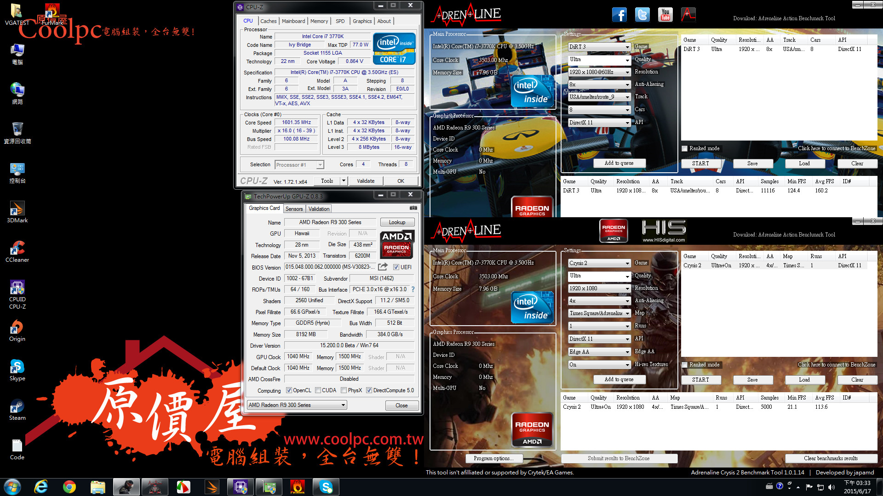This screenshot has width=883, height=496.
Task: Open the Recycle Bin desktop icon
Action: [x=17, y=133]
